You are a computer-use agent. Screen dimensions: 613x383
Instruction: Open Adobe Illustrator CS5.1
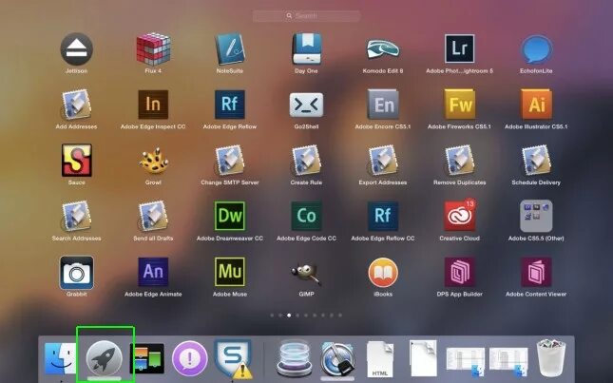point(536,105)
